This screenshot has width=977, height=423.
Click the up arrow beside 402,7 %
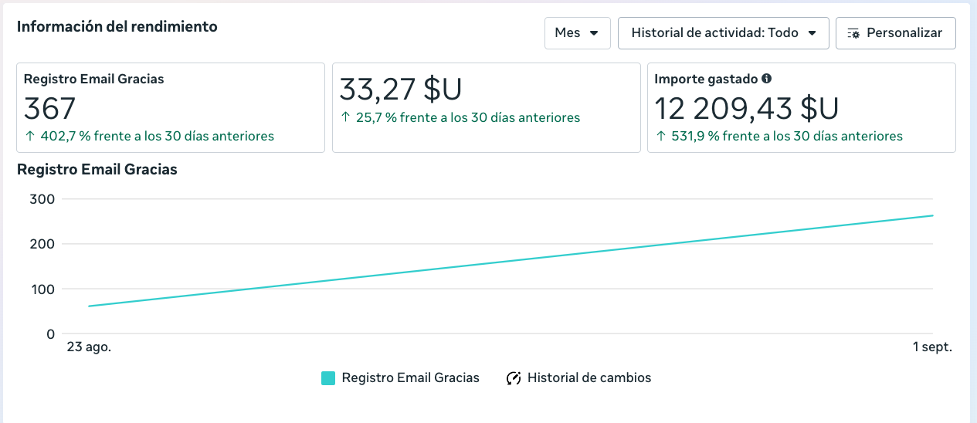click(29, 137)
